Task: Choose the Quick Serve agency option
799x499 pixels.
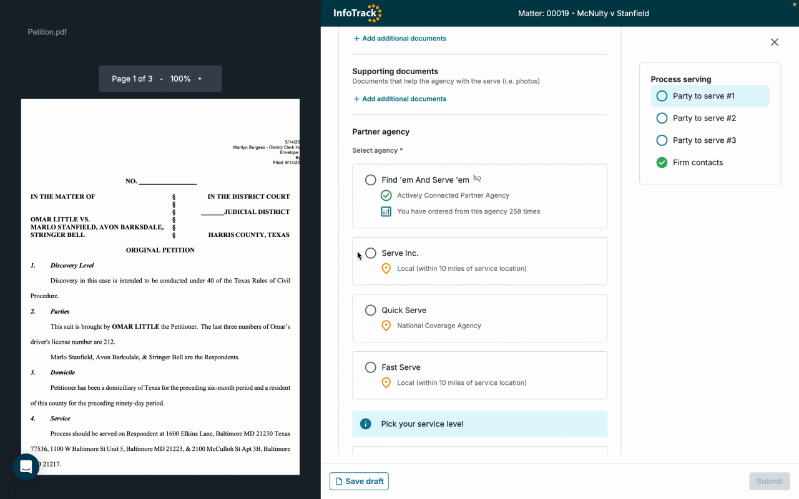Action: tap(371, 311)
